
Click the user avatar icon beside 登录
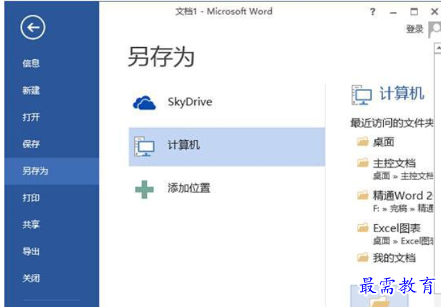pyautogui.click(x=434, y=30)
